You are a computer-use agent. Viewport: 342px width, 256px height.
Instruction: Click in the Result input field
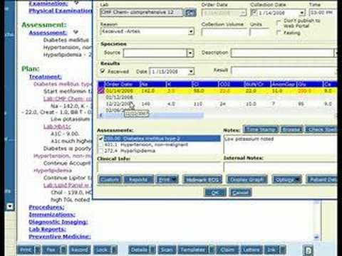tap(284, 70)
